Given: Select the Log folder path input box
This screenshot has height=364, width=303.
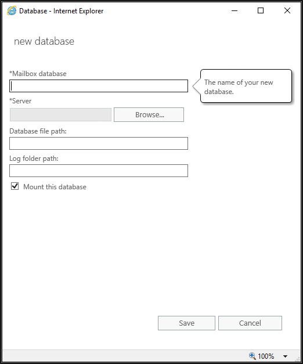Looking at the screenshot, I should (x=99, y=171).
